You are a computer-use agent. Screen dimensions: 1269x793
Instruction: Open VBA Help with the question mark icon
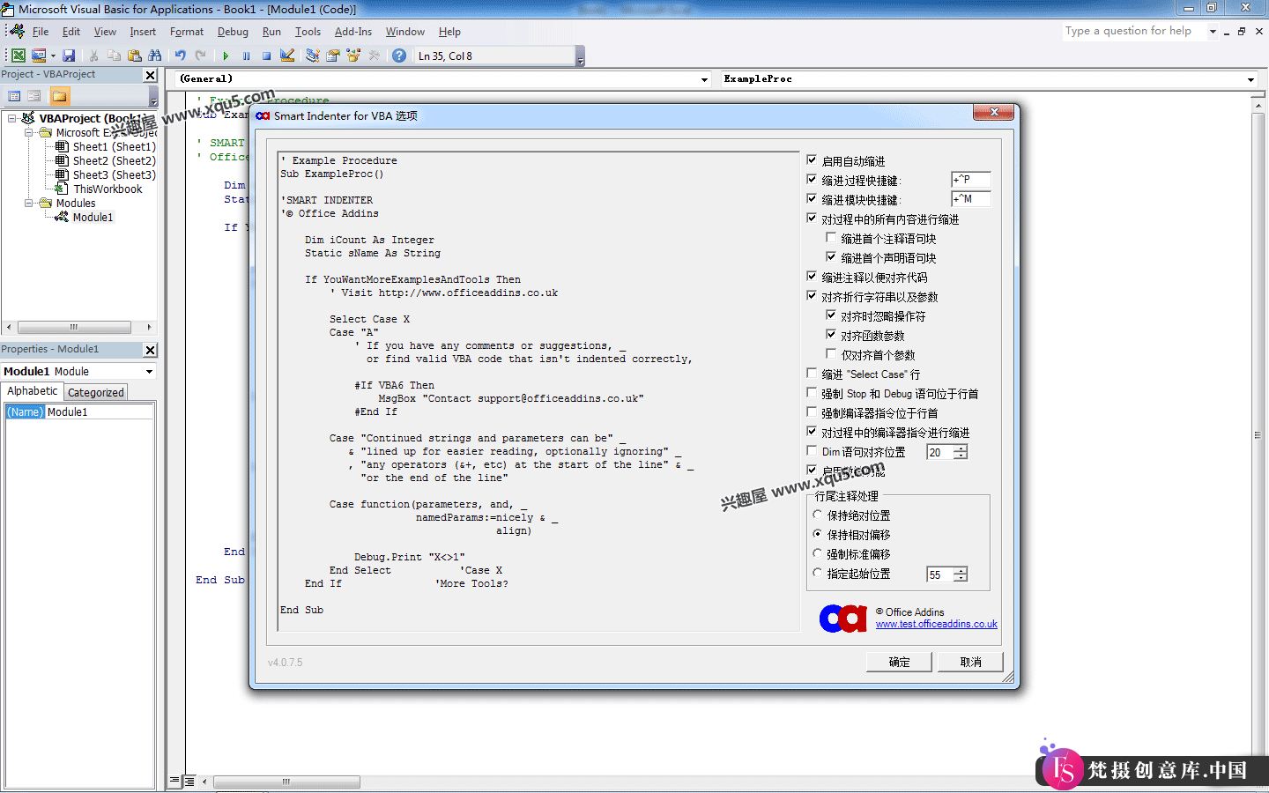coord(399,56)
